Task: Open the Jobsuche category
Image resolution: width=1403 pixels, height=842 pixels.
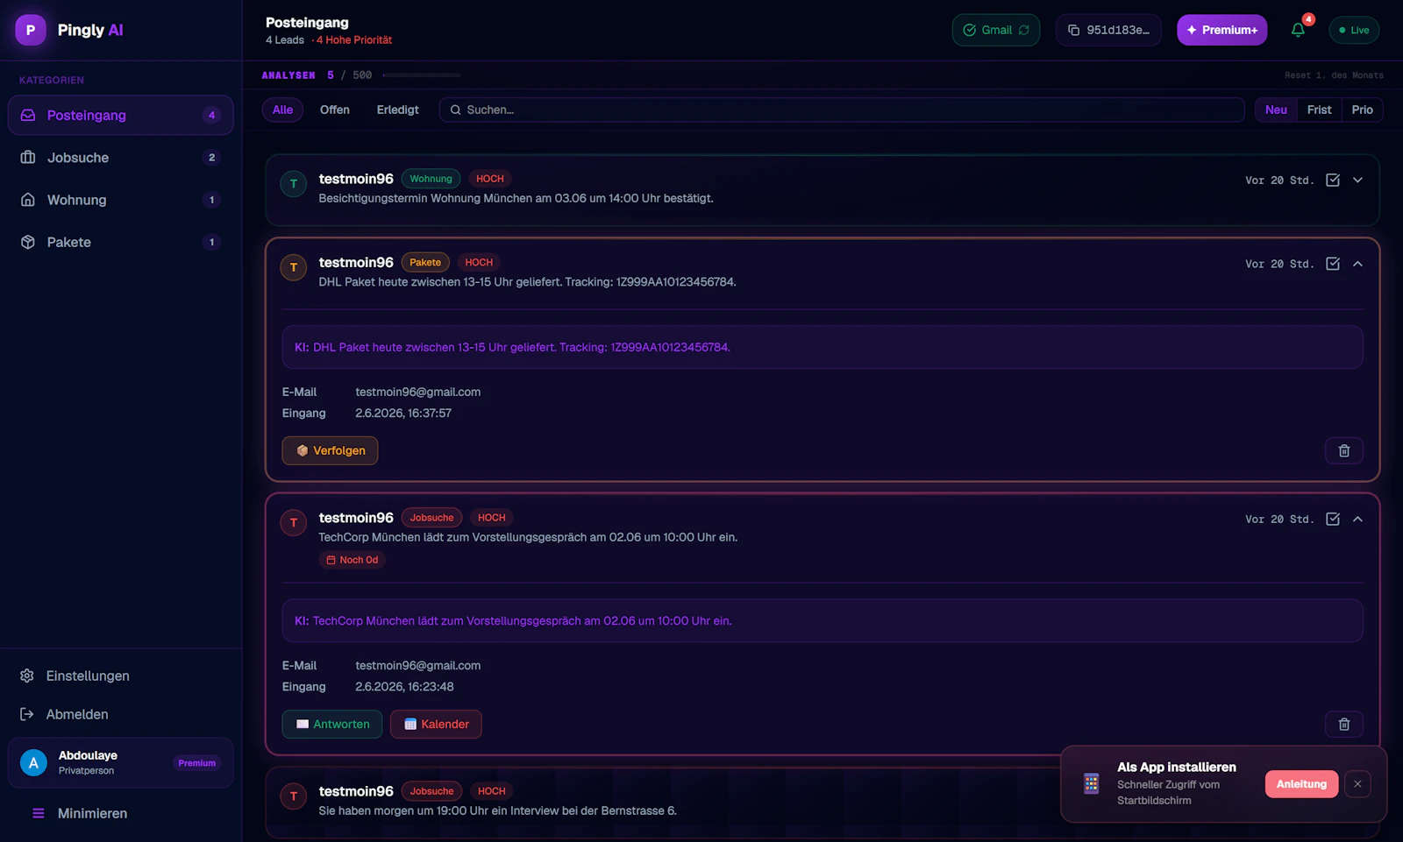Action: (120, 158)
